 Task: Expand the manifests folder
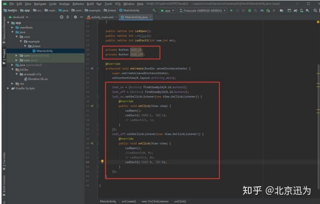tap(12, 27)
